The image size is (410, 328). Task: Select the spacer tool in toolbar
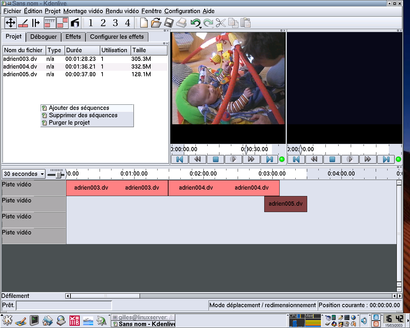click(x=36, y=23)
